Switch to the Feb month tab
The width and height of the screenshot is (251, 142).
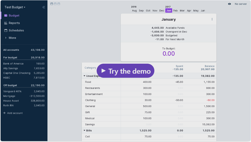175,11
